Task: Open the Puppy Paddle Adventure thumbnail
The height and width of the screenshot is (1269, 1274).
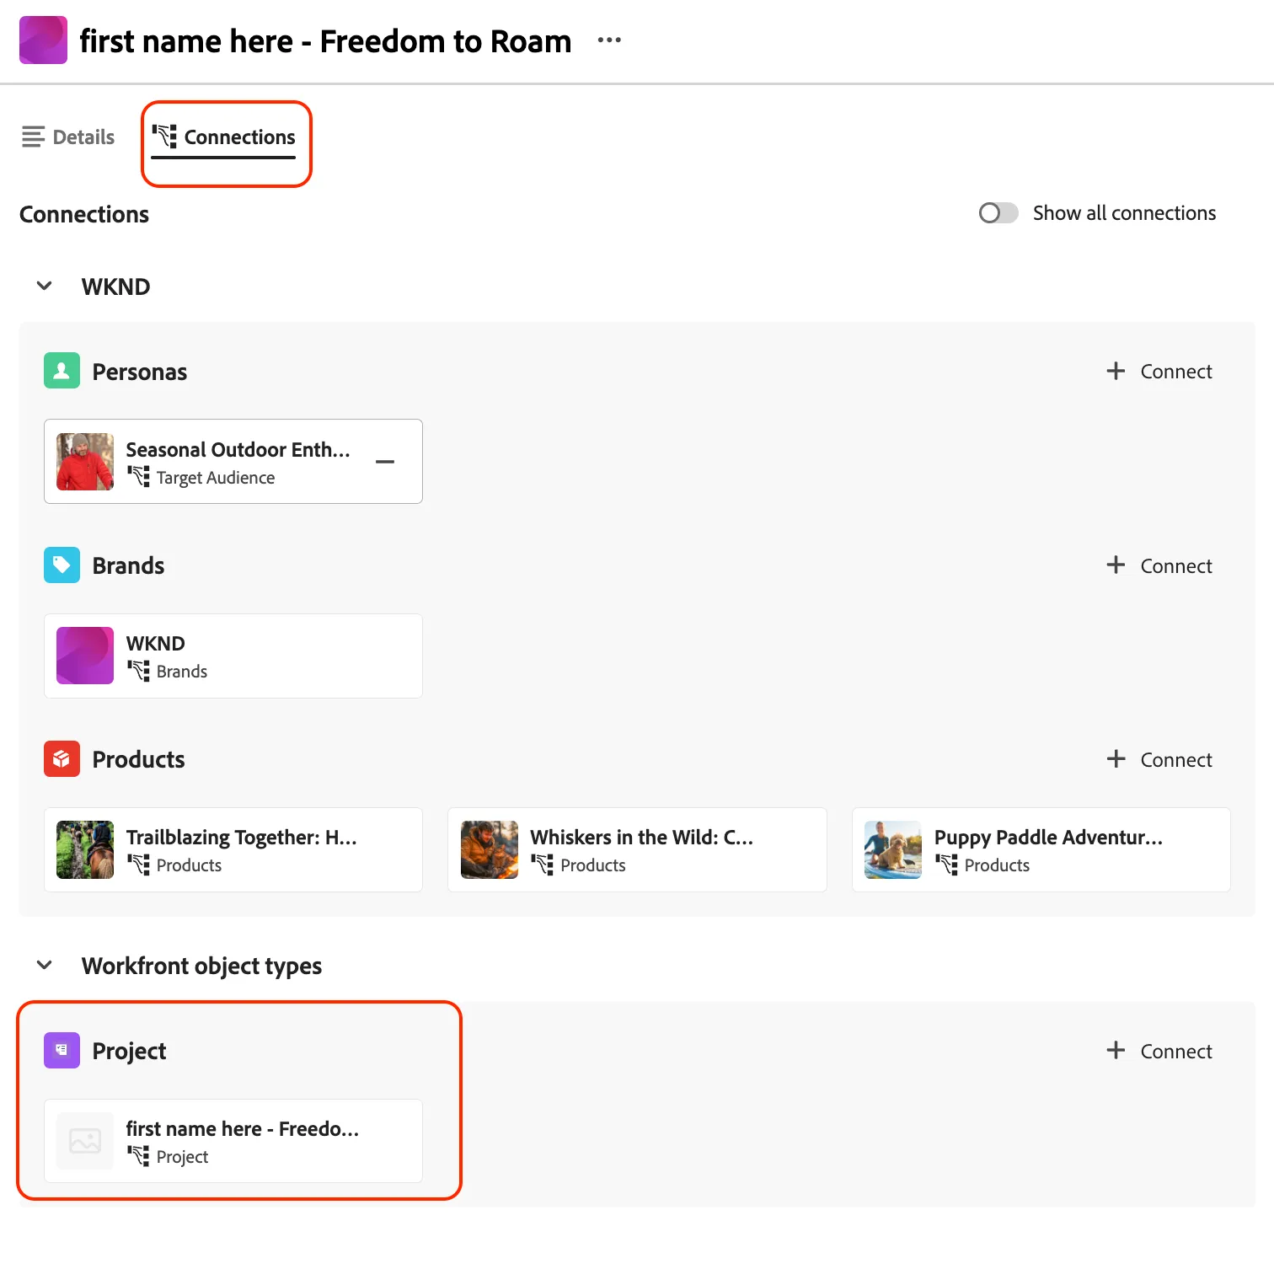Action: [x=893, y=849]
